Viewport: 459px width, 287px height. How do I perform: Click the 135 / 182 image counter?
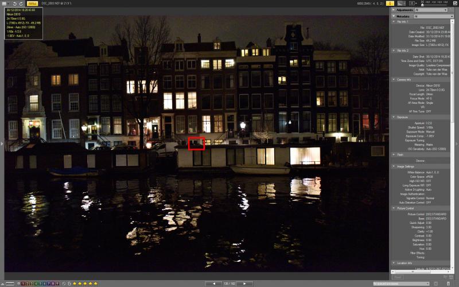(x=229, y=284)
